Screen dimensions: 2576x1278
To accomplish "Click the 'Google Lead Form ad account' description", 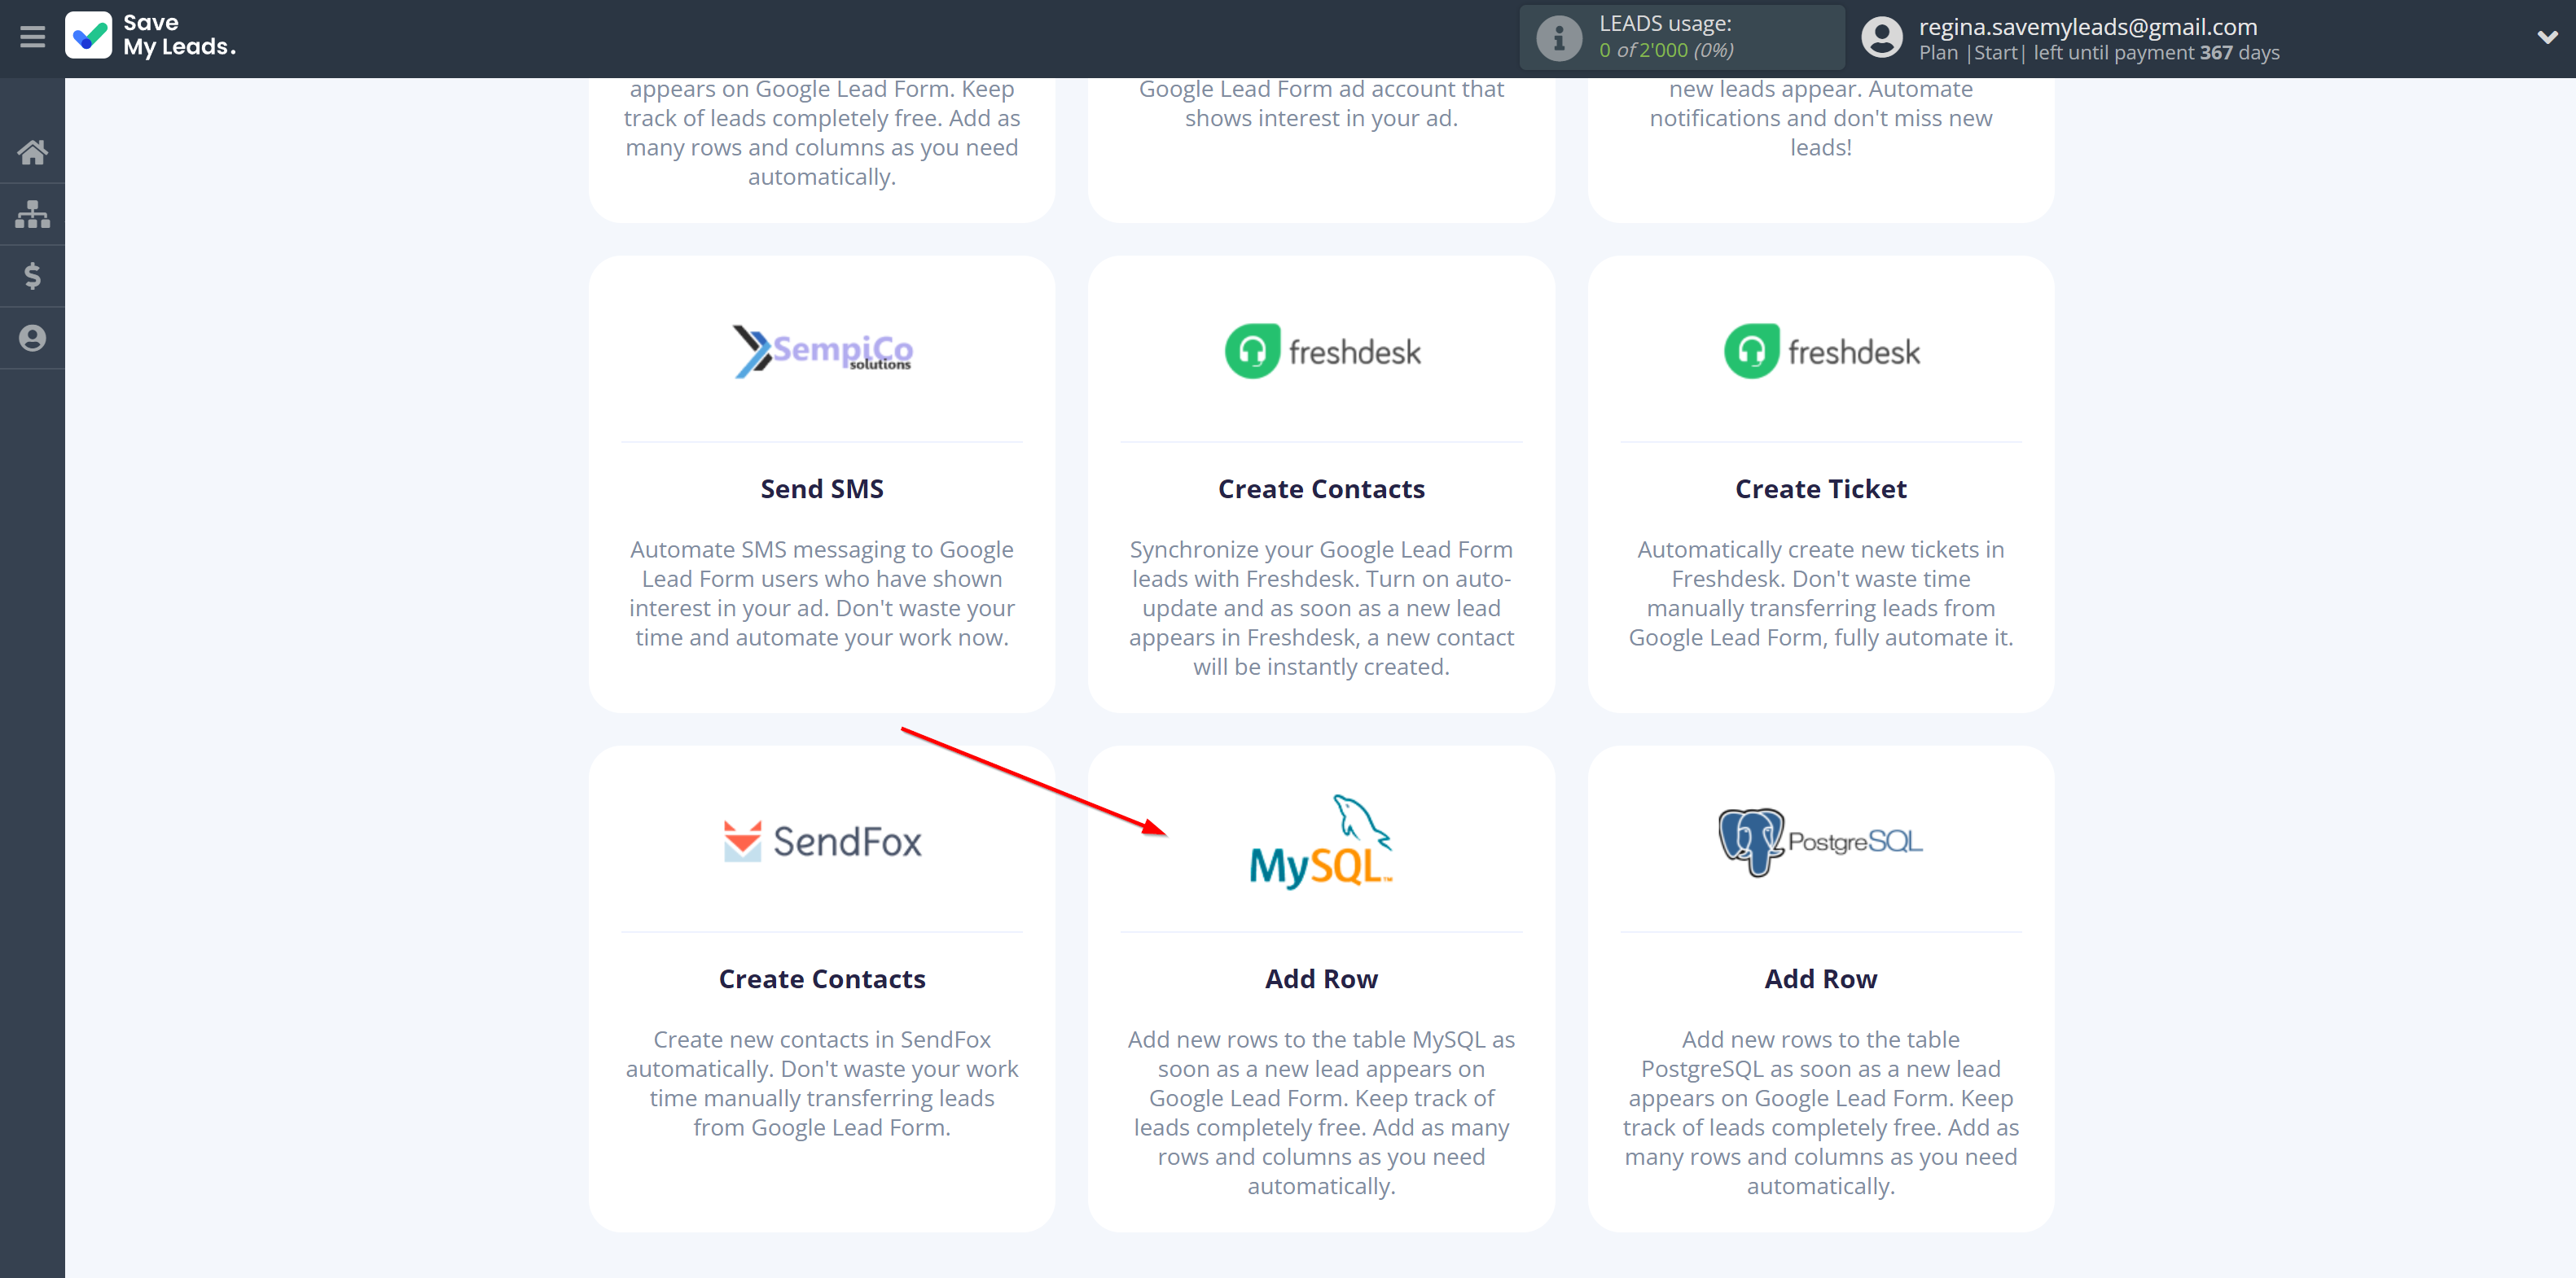I will click(1322, 103).
